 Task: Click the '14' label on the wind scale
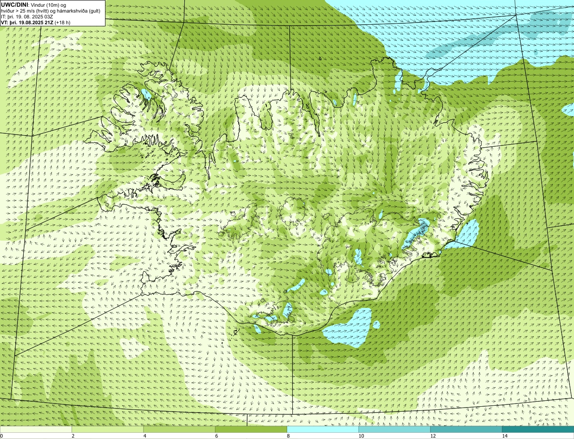point(504,436)
